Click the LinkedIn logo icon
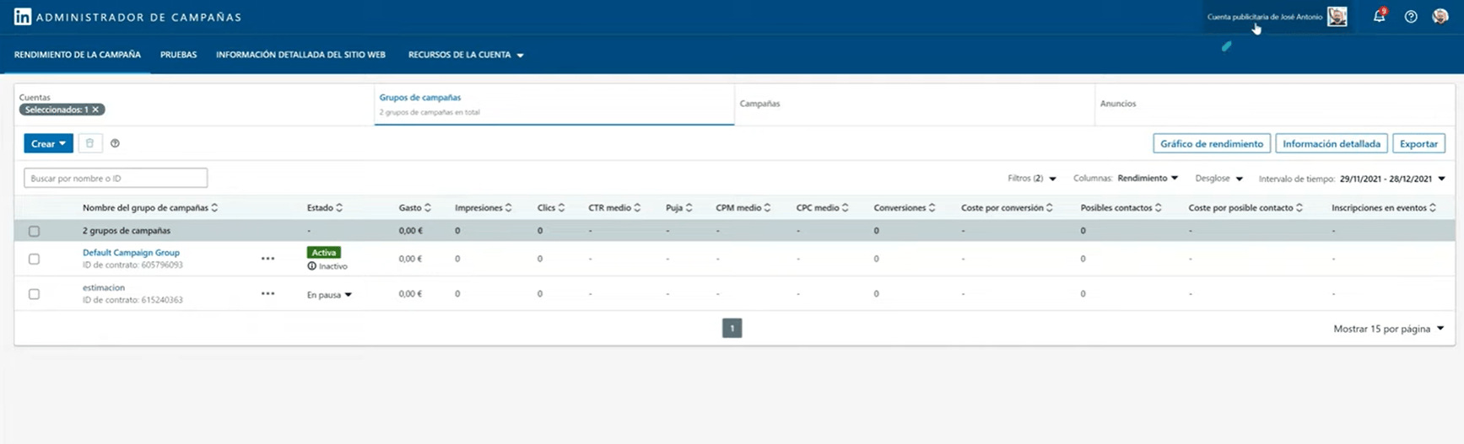This screenshot has width=1464, height=444. click(x=23, y=17)
